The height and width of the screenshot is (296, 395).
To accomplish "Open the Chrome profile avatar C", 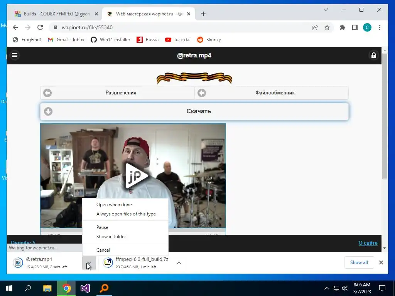I will pos(367,27).
